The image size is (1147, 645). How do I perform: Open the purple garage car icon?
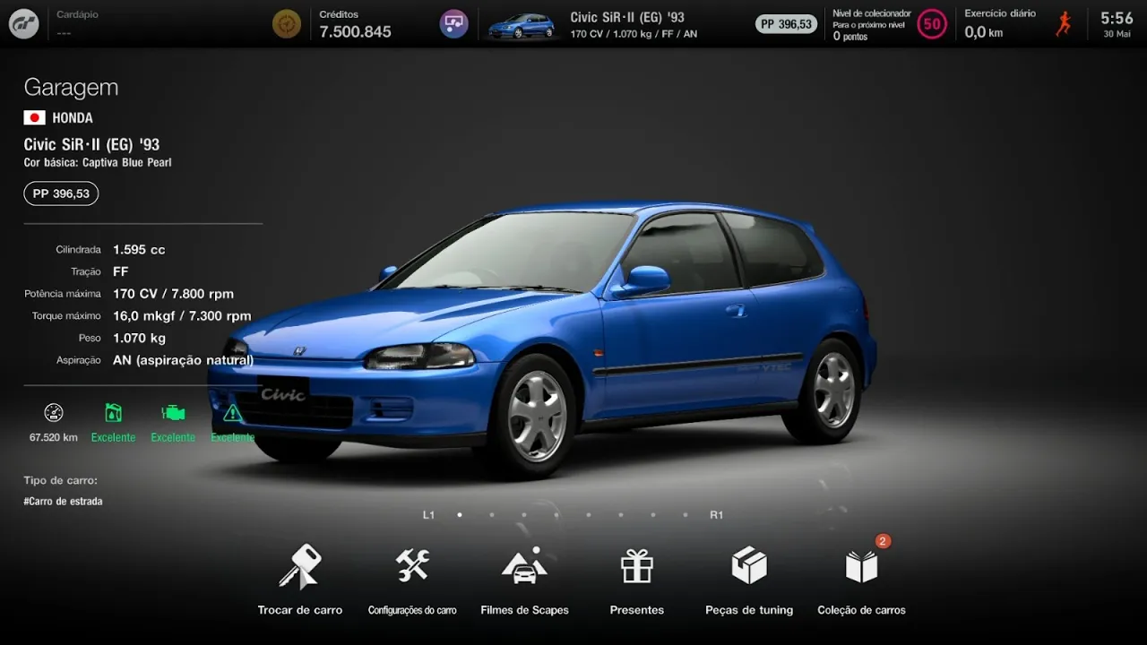coord(454,24)
